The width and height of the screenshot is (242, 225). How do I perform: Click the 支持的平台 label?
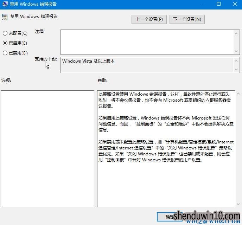pyautogui.click(x=46, y=59)
